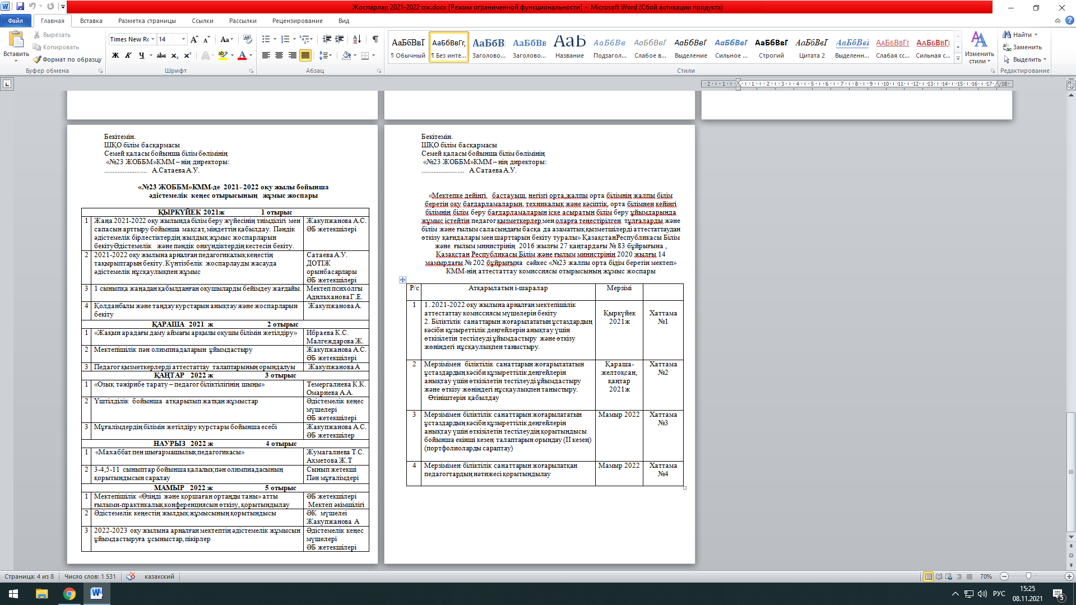Toggle print layout view button

(x=929, y=576)
